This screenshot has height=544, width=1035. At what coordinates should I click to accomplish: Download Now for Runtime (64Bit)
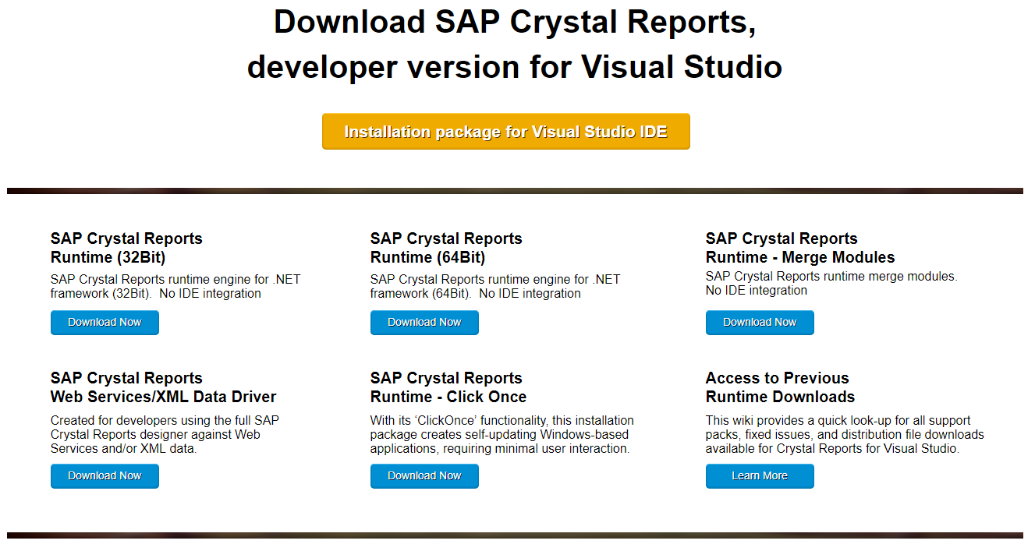pos(424,323)
